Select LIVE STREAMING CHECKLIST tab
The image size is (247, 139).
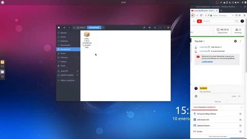(x=204, y=107)
